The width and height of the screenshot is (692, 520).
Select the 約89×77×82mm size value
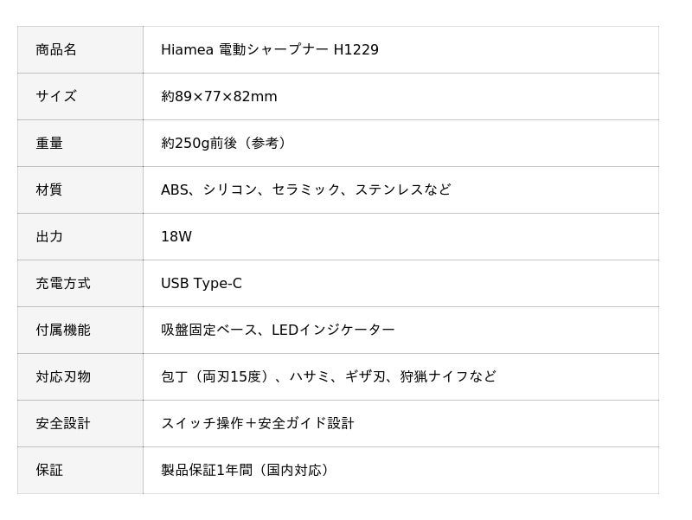pos(219,96)
